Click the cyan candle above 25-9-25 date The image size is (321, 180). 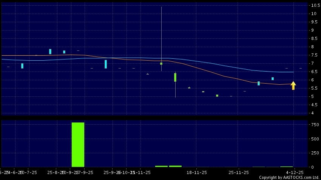(106, 64)
